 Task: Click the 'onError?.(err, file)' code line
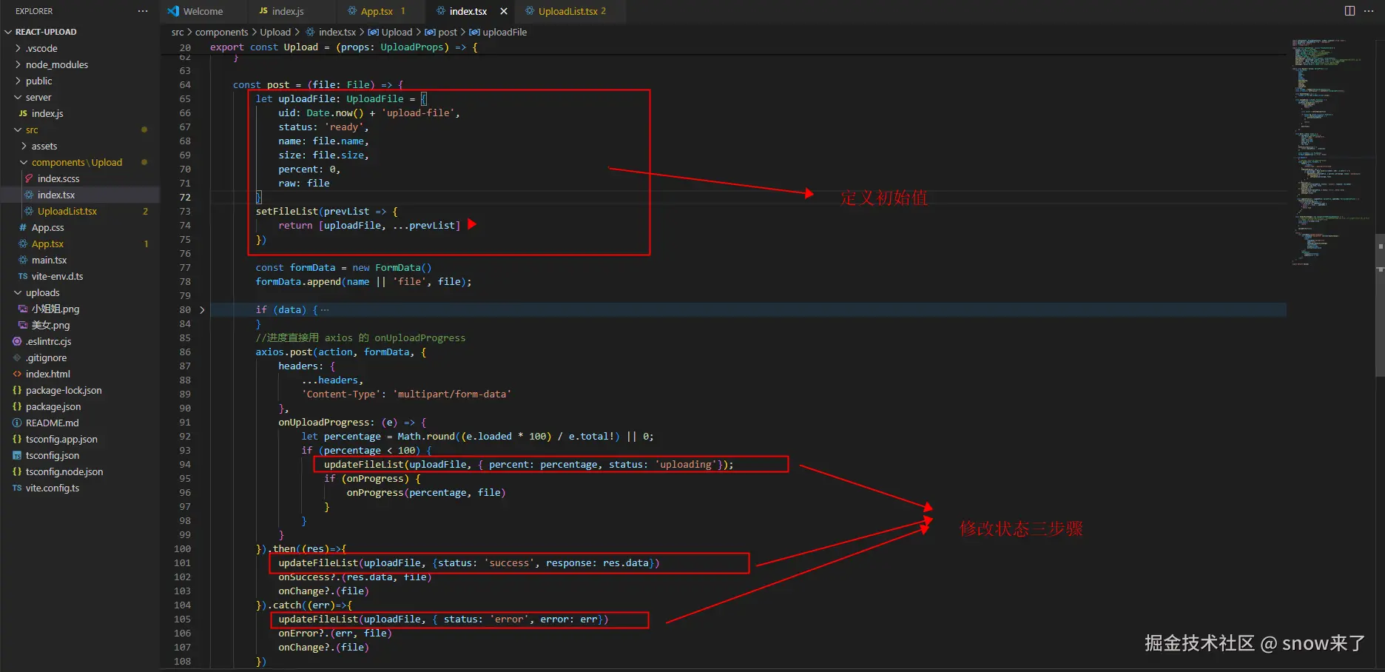point(335,634)
